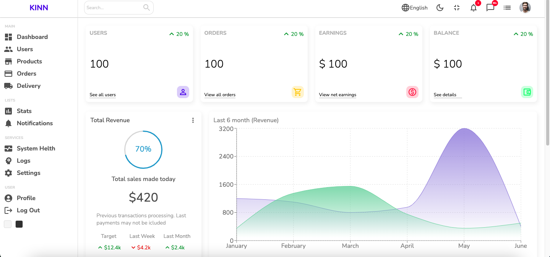Open chat messages icon with 99+ badge
550x257 pixels.
(490, 8)
